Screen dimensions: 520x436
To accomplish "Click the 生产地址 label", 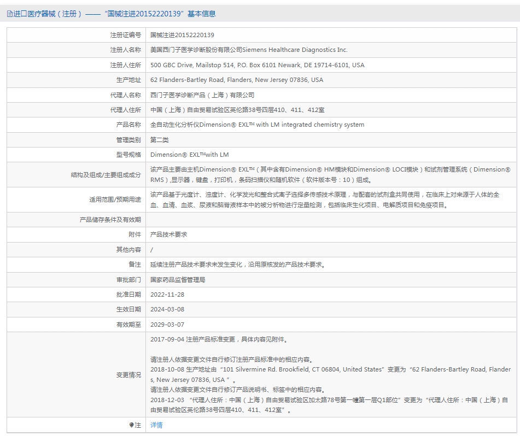I will click(x=128, y=80).
